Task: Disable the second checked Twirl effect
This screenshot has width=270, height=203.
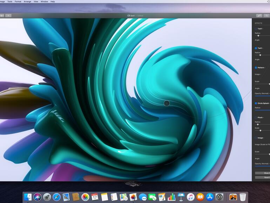Action: (x=256, y=48)
